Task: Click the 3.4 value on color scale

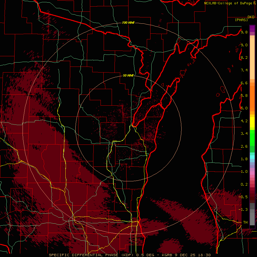Action: 244,134
